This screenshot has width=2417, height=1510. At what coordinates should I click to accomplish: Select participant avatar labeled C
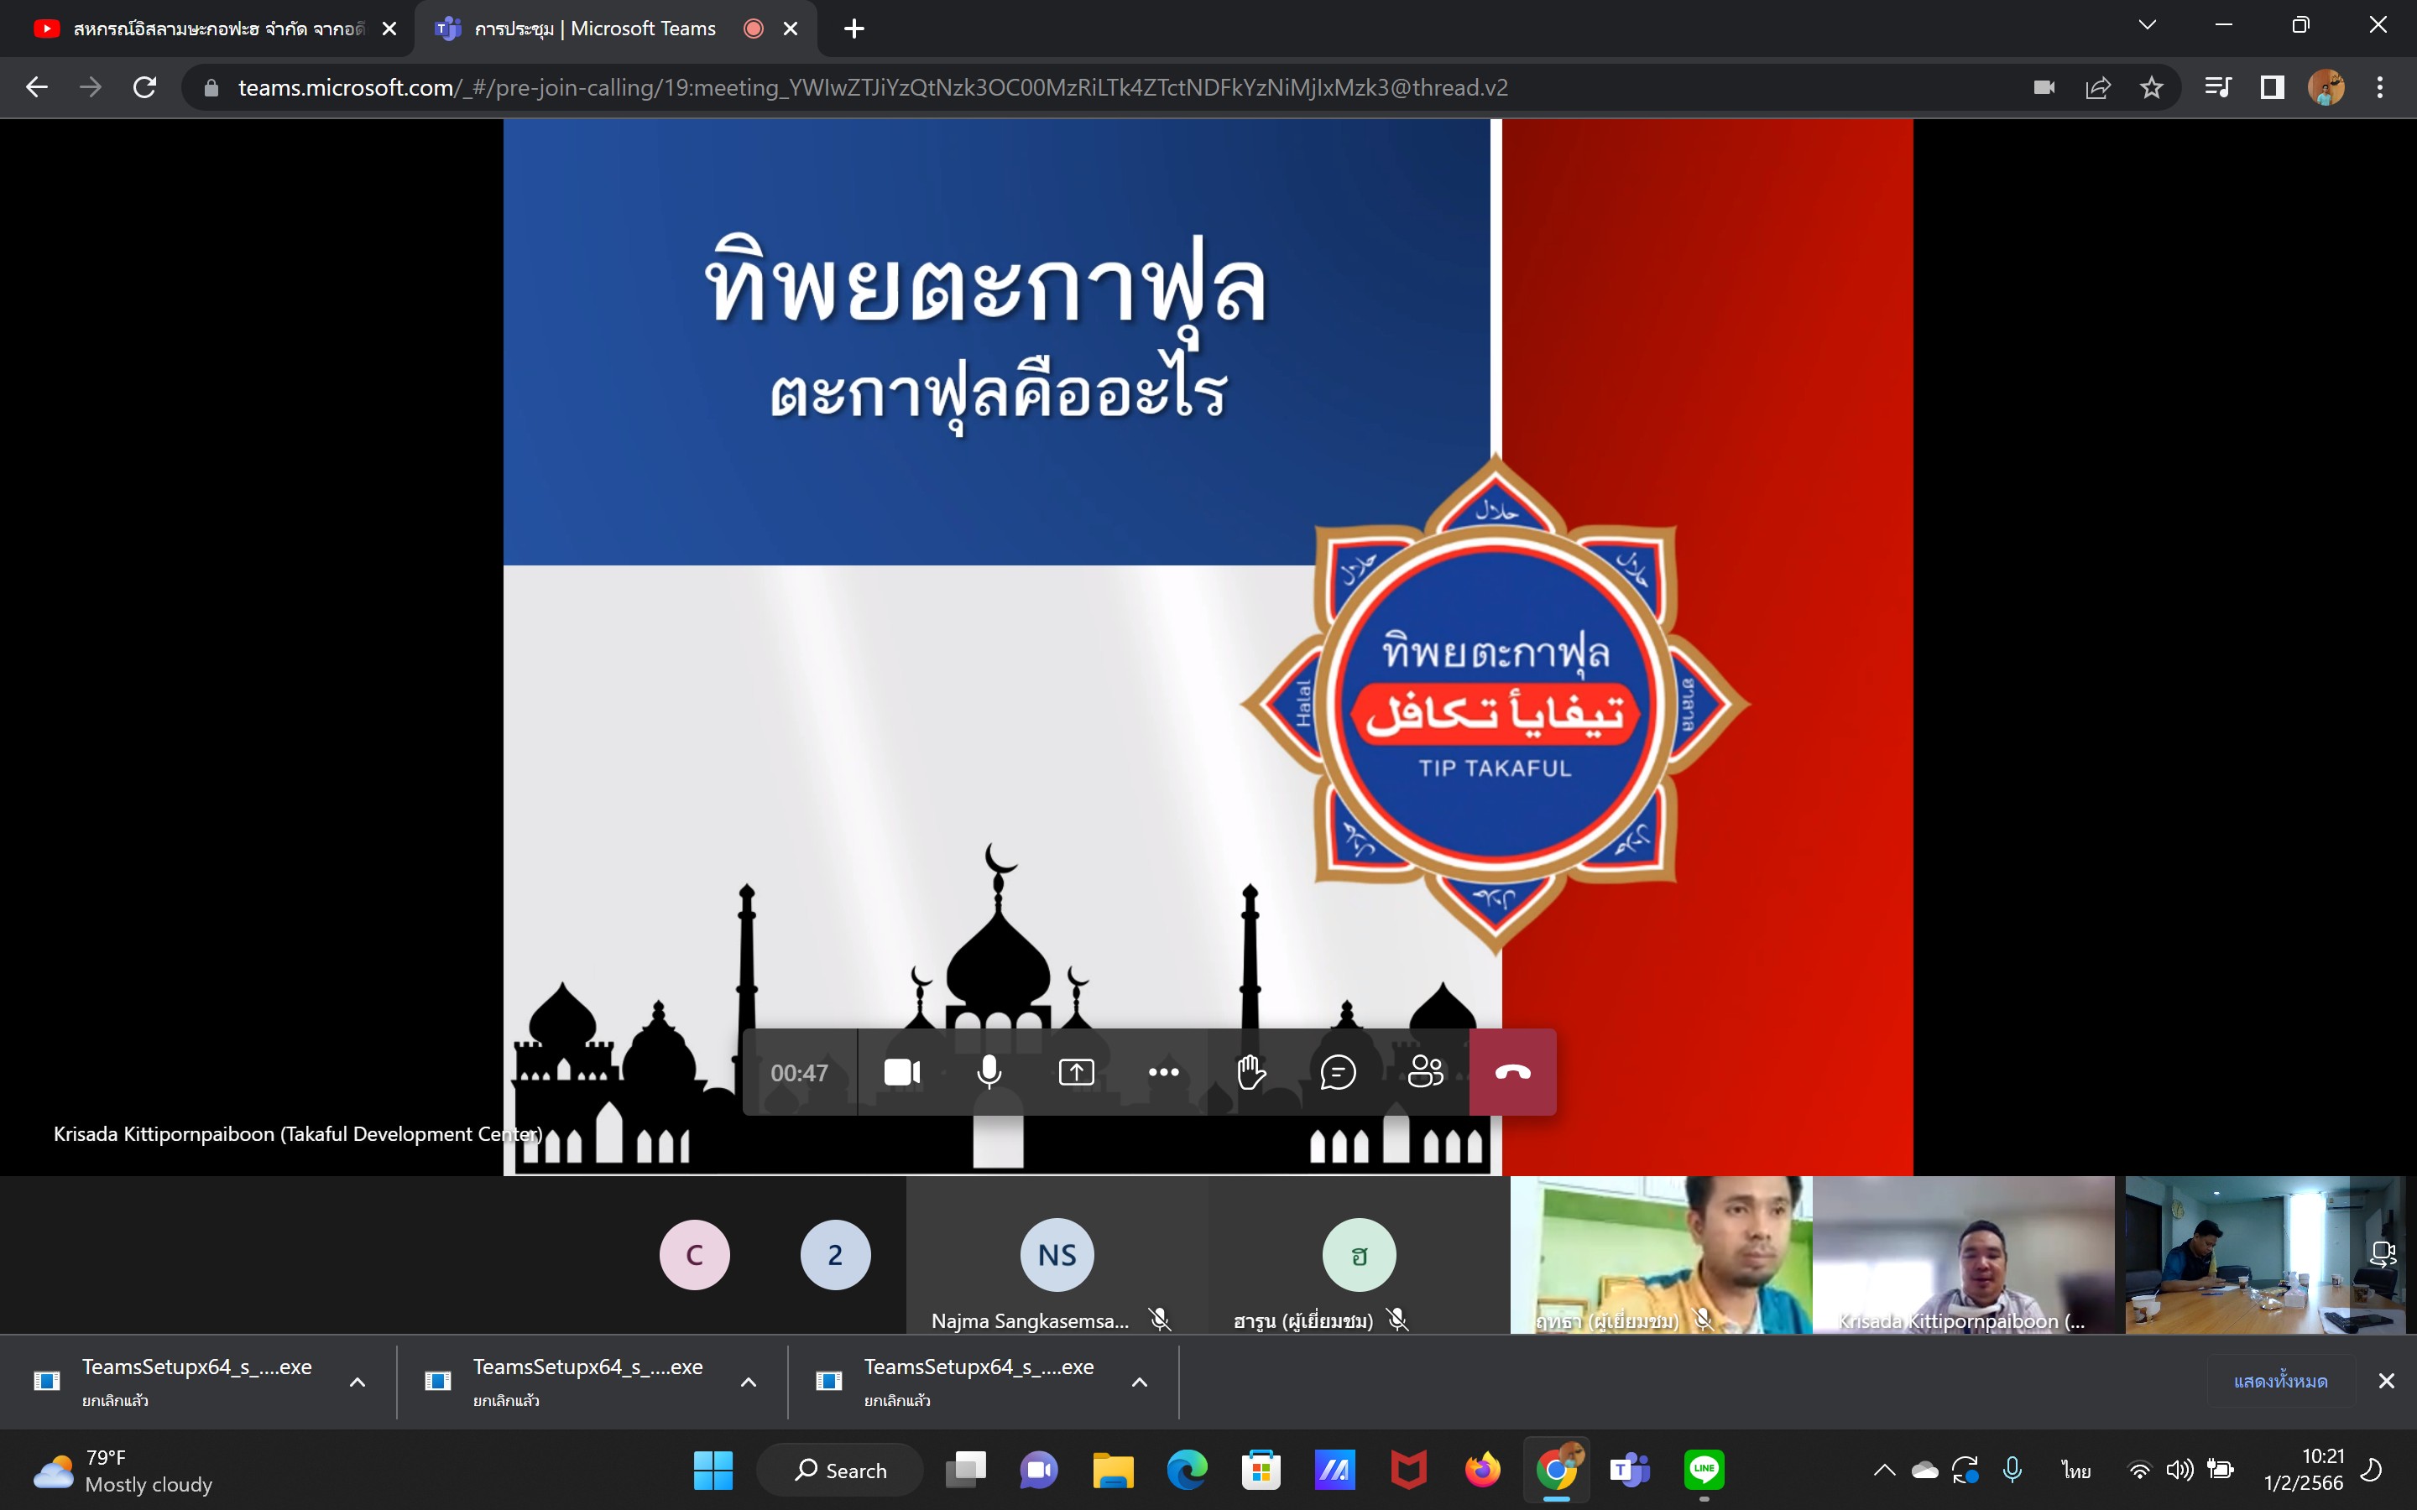[x=694, y=1254]
